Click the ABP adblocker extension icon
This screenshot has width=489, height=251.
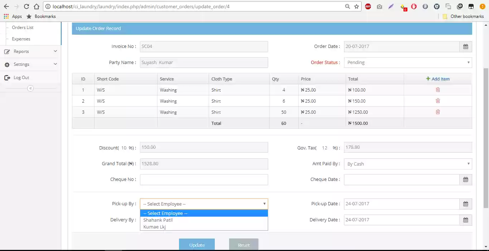(368, 6)
